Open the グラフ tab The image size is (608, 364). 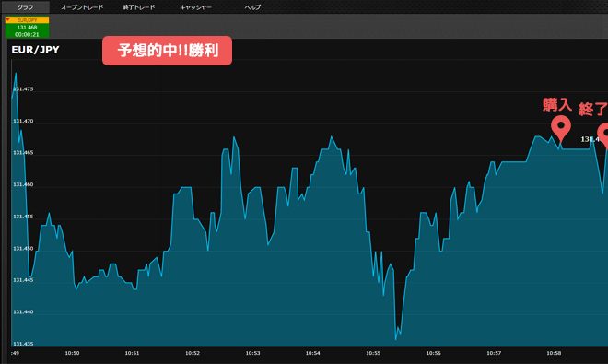(25, 7)
